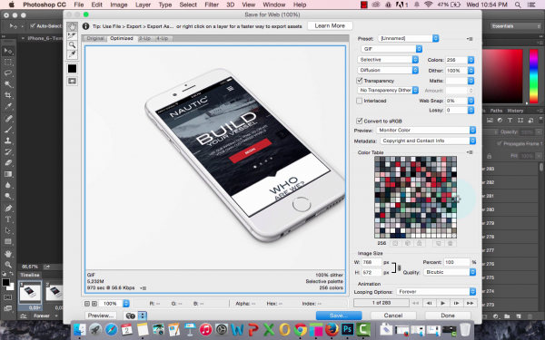Click the hue spectrum strip in Color panel
545x340 pixels.
(x=533, y=76)
